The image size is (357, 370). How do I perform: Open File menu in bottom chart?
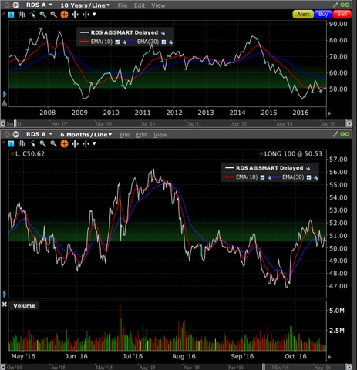click(124, 135)
